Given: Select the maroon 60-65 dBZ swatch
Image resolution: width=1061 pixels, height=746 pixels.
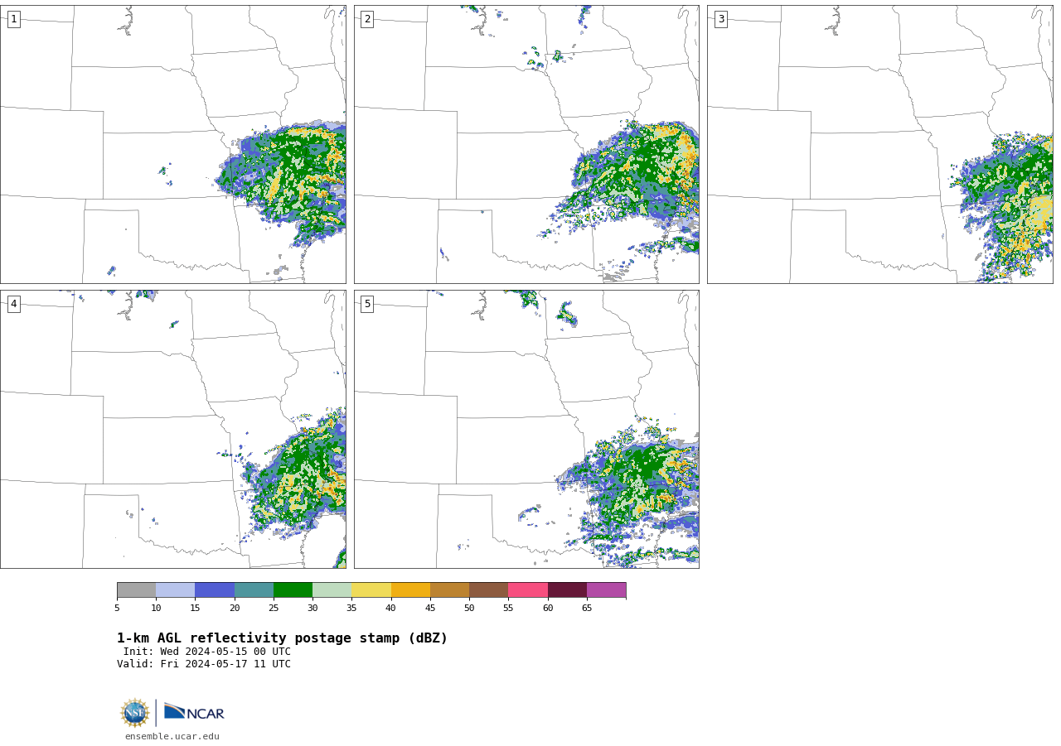Looking at the screenshot, I should [x=568, y=590].
